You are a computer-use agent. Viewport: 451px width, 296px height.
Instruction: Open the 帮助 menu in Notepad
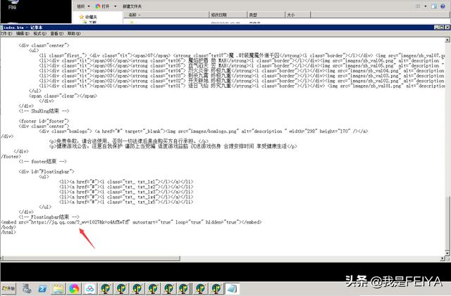click(x=74, y=34)
